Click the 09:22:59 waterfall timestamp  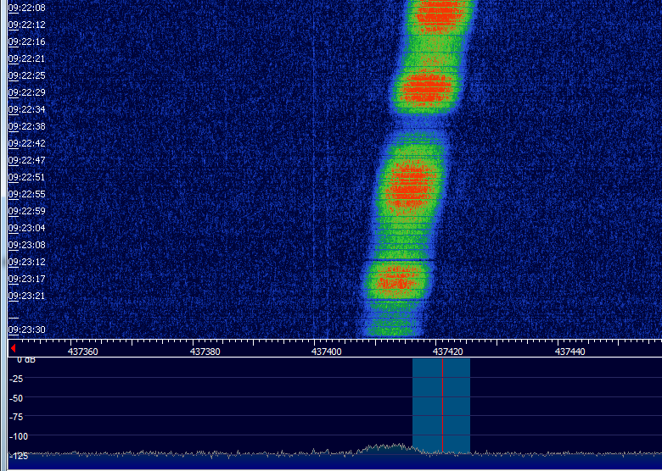[x=26, y=211]
